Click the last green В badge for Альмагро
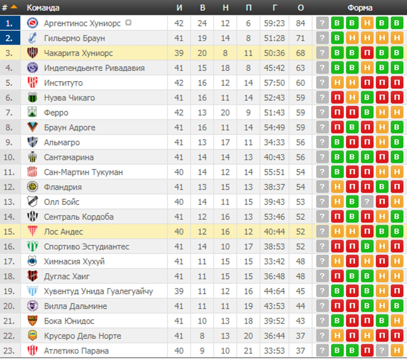Screen dimensions: 407x361 [397, 142]
